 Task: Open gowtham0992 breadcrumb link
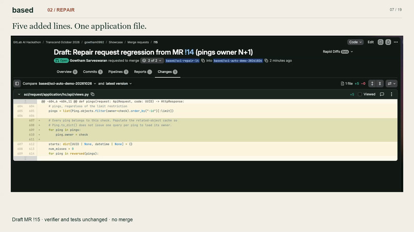click(94, 42)
